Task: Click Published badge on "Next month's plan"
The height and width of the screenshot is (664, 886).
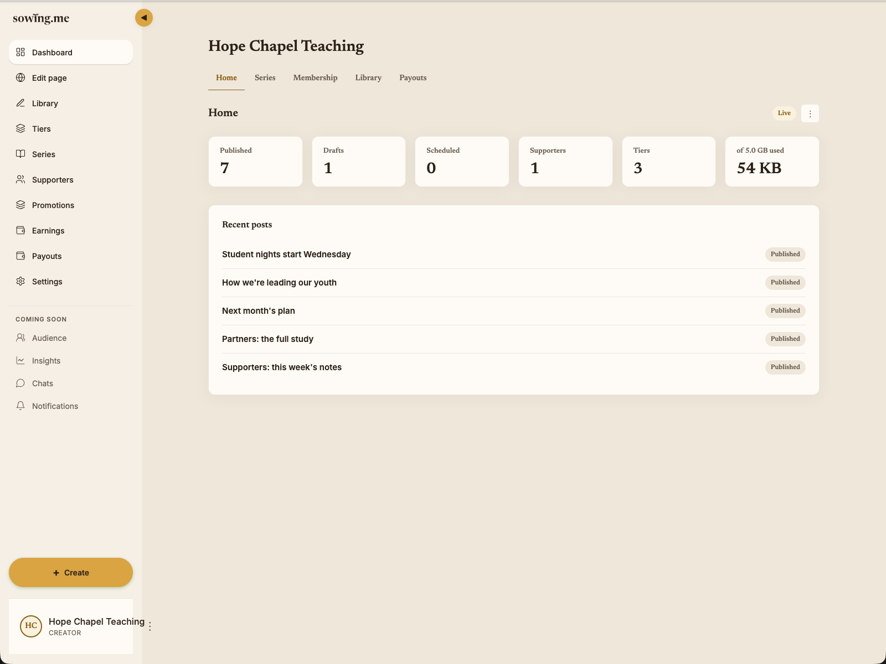Action: coord(785,310)
